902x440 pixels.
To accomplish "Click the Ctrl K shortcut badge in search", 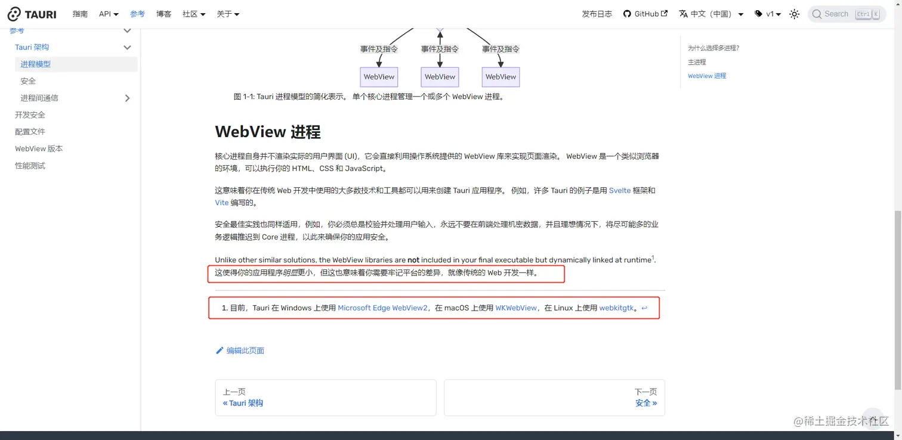I will (x=869, y=14).
